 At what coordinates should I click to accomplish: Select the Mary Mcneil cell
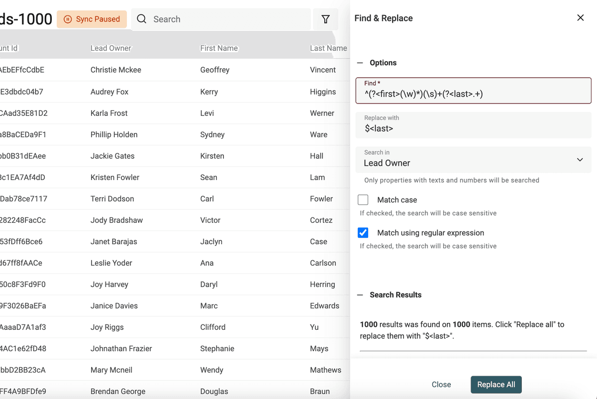click(111, 370)
